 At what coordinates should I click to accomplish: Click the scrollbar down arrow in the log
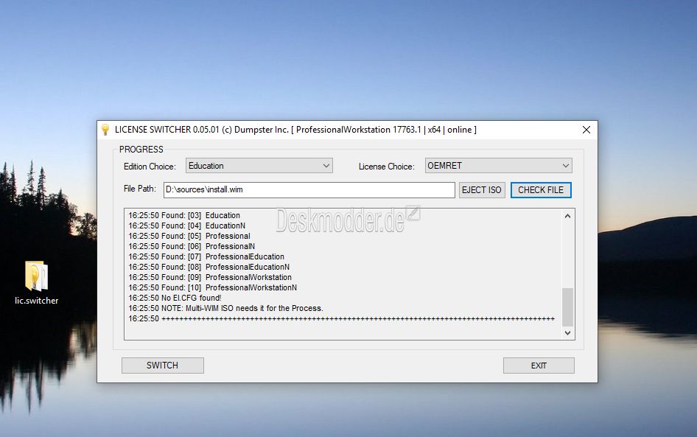pyautogui.click(x=567, y=332)
